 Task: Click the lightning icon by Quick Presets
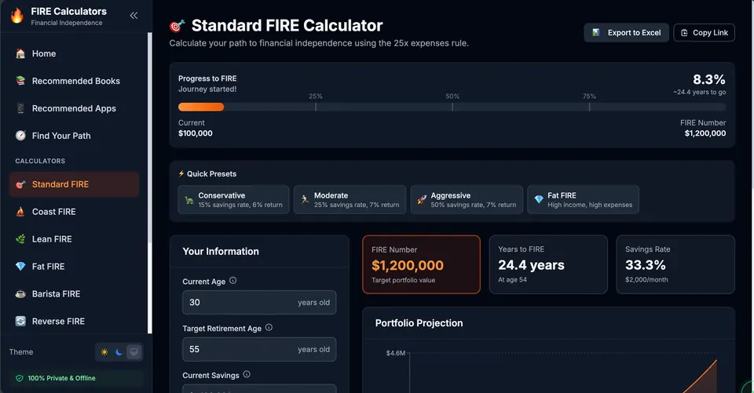point(181,173)
